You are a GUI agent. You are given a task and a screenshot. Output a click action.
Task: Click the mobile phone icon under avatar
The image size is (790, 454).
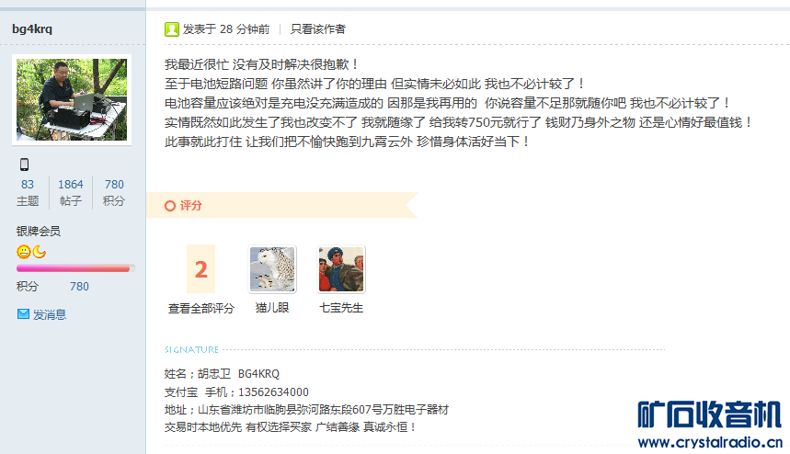24,165
